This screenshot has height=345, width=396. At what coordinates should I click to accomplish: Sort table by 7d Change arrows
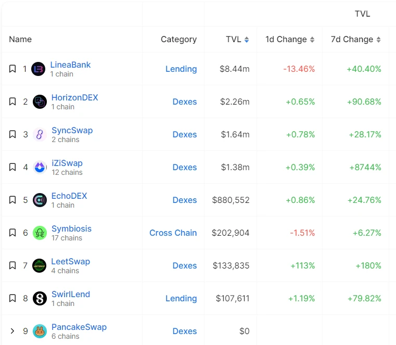point(378,40)
